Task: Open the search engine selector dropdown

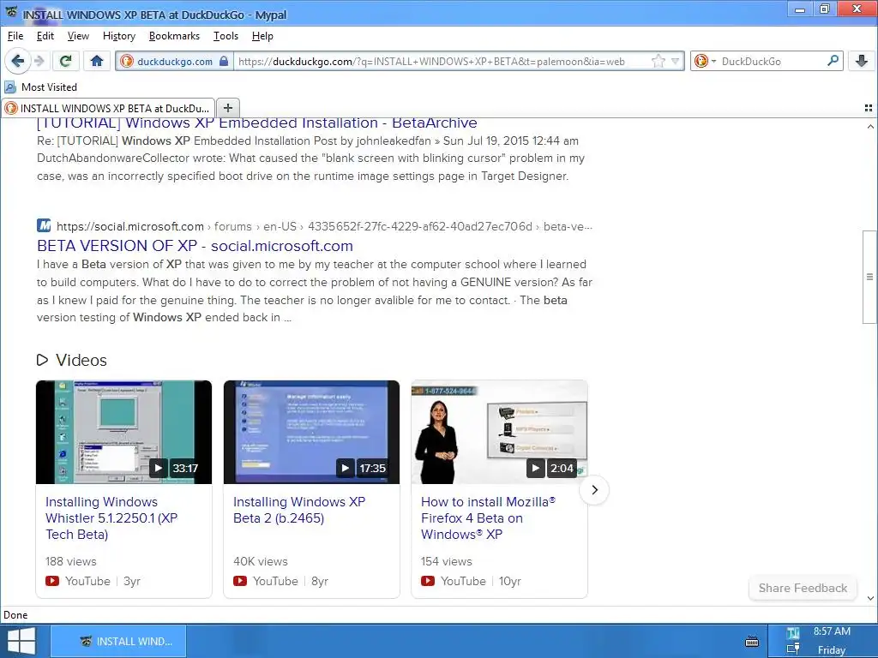Action: (705, 61)
